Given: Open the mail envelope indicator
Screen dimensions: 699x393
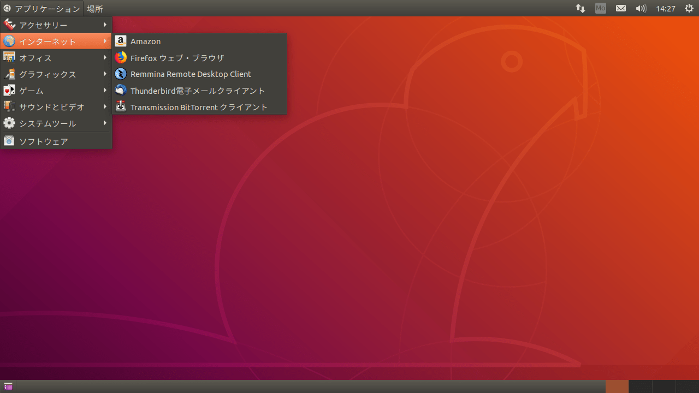Looking at the screenshot, I should pyautogui.click(x=621, y=9).
